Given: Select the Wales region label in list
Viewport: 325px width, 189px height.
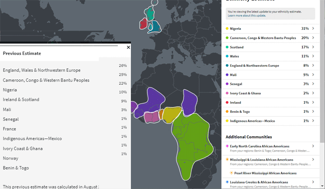Looking at the screenshot, I should click(x=234, y=56).
